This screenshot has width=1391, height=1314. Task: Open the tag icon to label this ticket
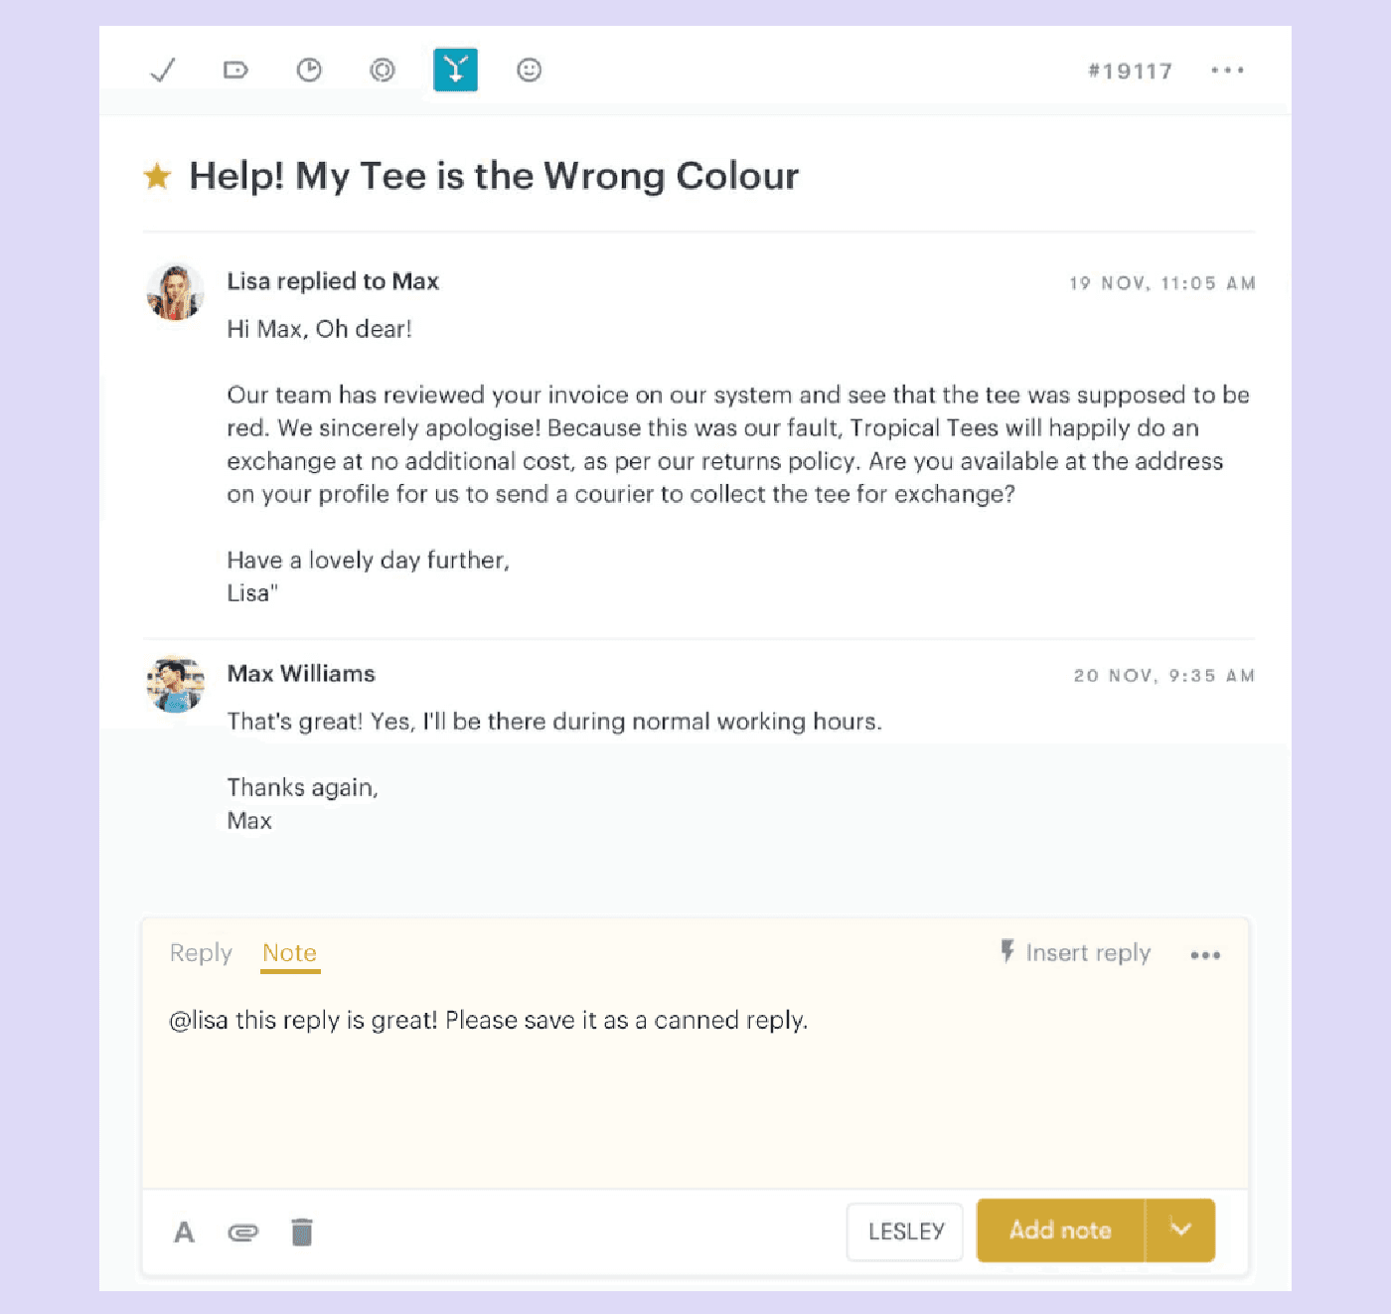(234, 70)
